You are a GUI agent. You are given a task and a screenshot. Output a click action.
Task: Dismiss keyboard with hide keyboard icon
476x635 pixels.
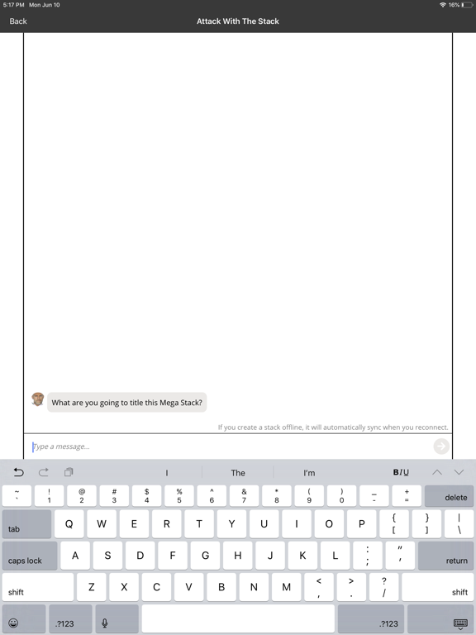tap(440, 618)
